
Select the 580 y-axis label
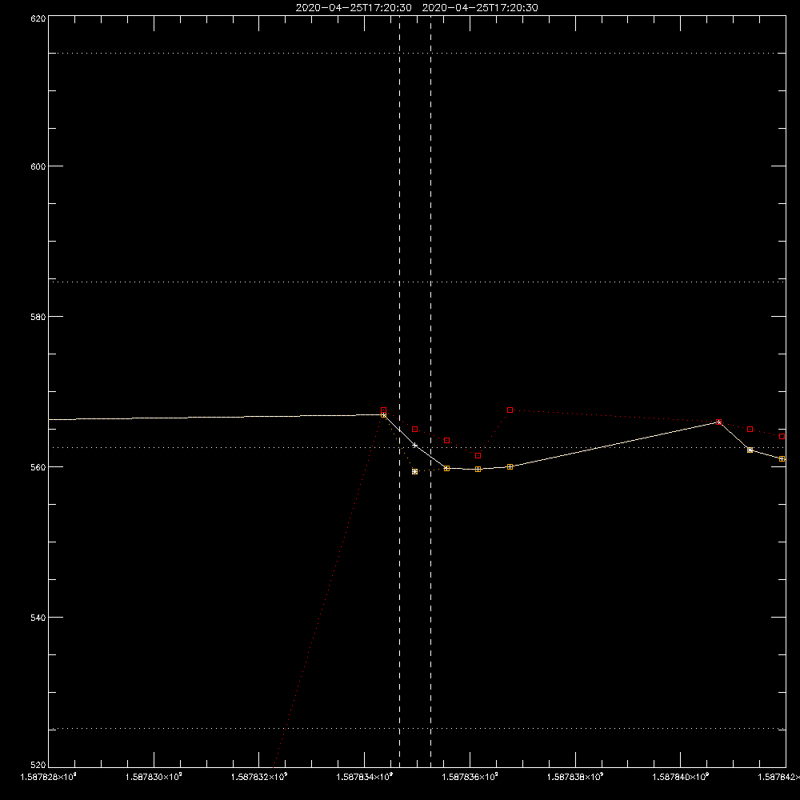tap(38, 316)
